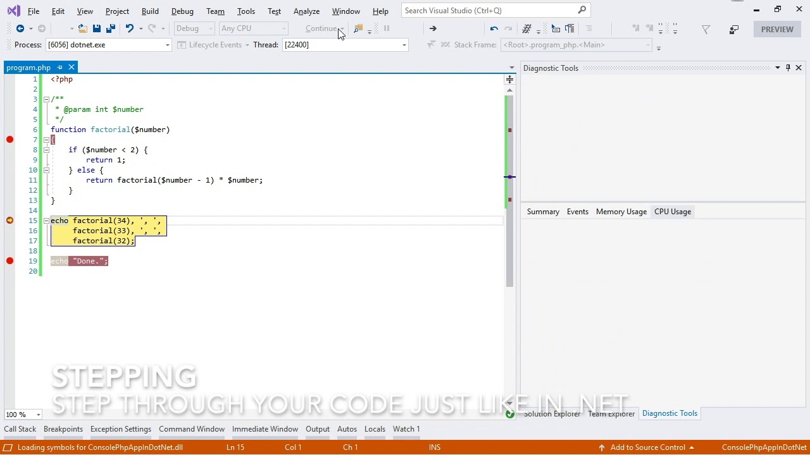Open the Locals window tab
Image resolution: width=810 pixels, height=455 pixels.
[x=375, y=429]
